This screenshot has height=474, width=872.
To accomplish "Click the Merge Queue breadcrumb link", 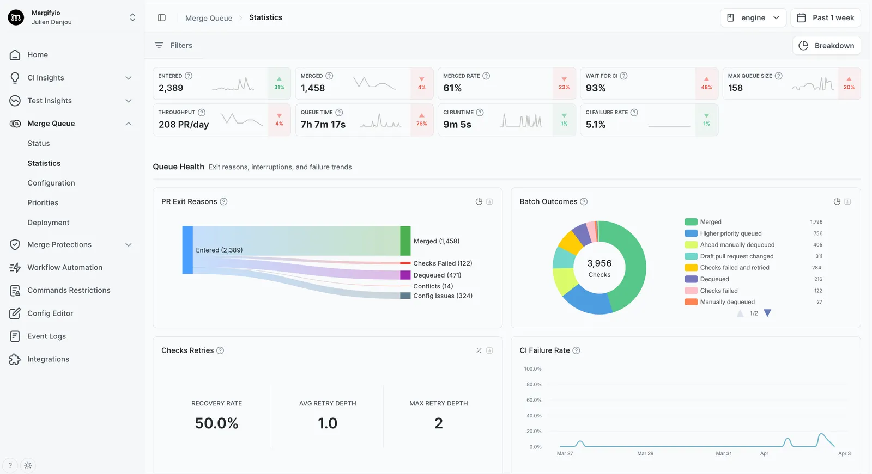I will tap(209, 18).
